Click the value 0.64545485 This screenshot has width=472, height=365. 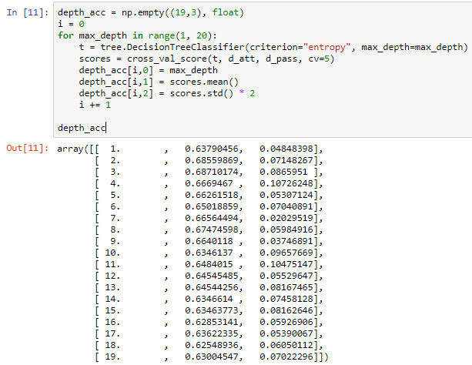pyautogui.click(x=212, y=276)
